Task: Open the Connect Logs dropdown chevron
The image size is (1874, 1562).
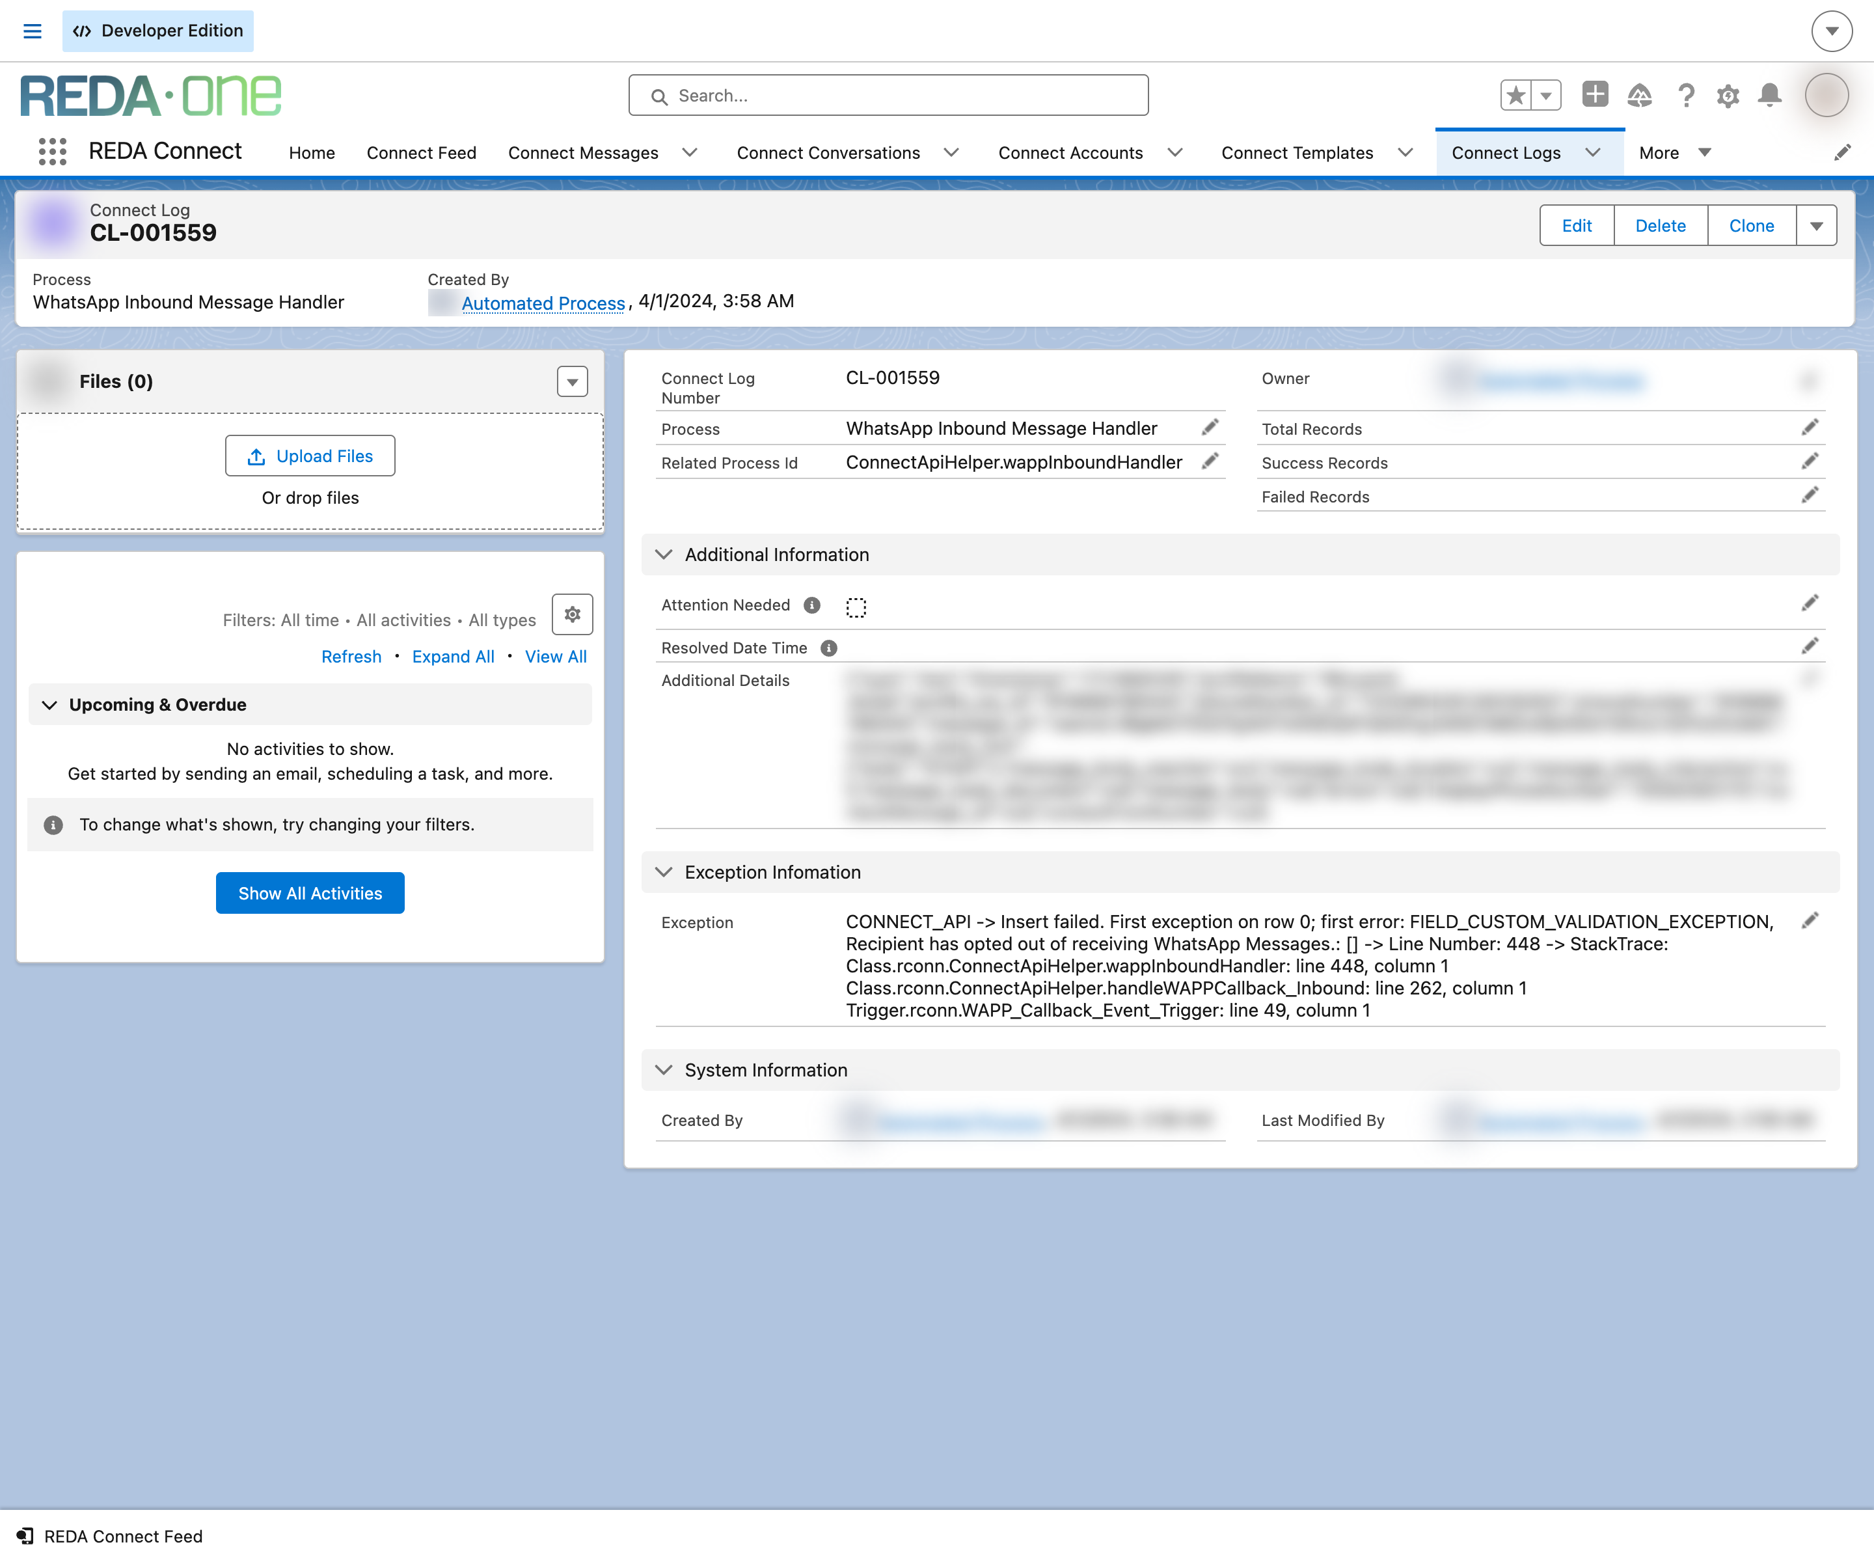Action: pos(1593,153)
